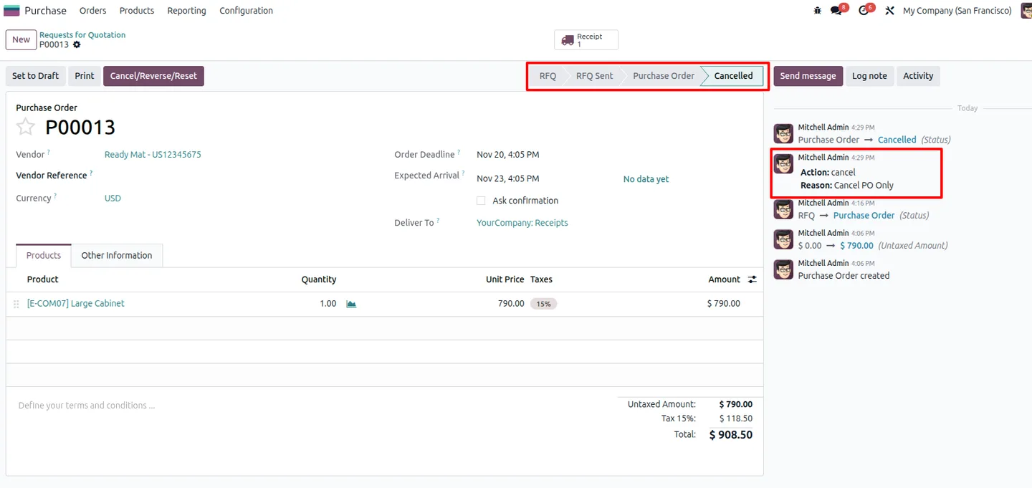
Task: Open the developer tools wrench icon
Action: coord(889,11)
